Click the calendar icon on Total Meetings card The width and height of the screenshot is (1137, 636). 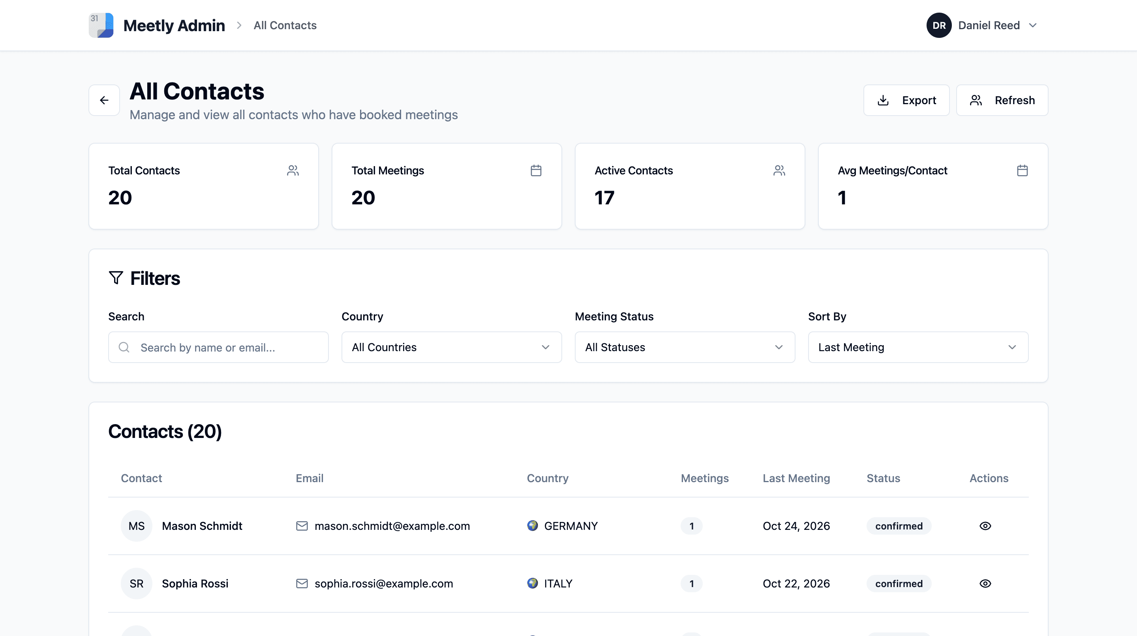pos(536,171)
